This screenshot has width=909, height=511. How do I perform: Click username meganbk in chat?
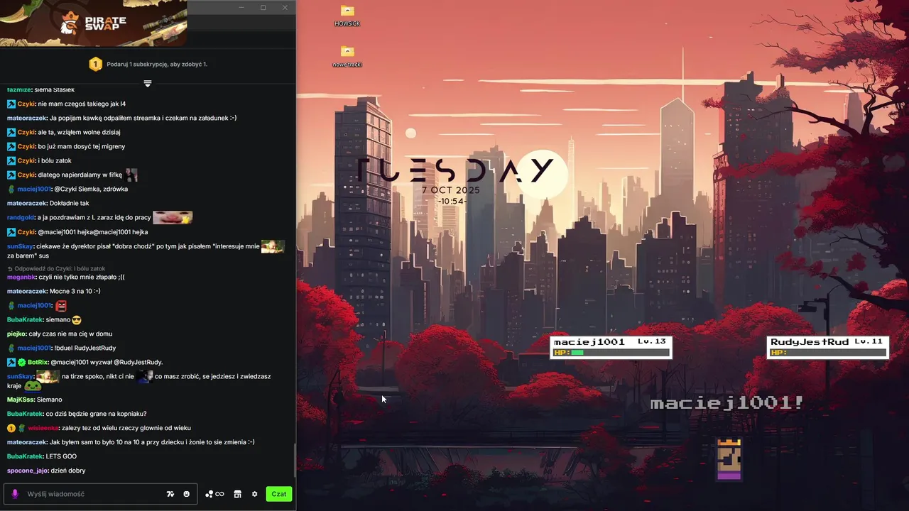[21, 278]
